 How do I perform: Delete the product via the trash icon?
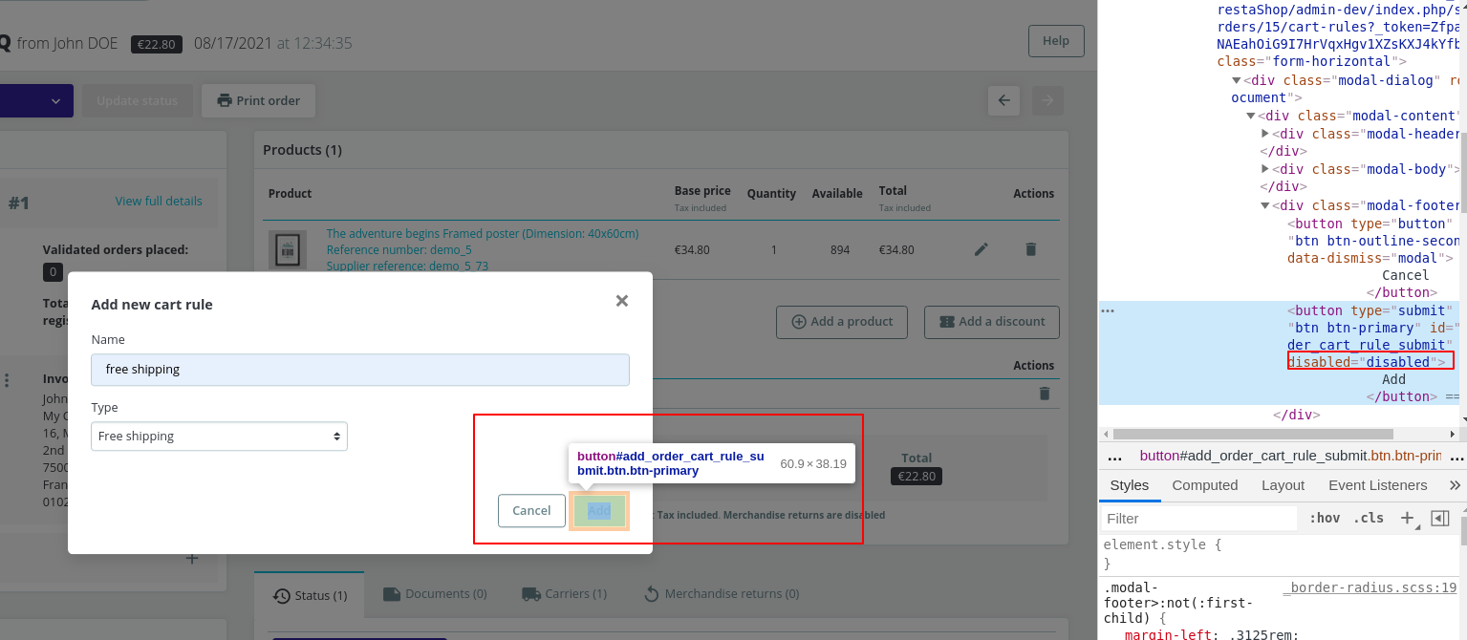pyautogui.click(x=1030, y=248)
